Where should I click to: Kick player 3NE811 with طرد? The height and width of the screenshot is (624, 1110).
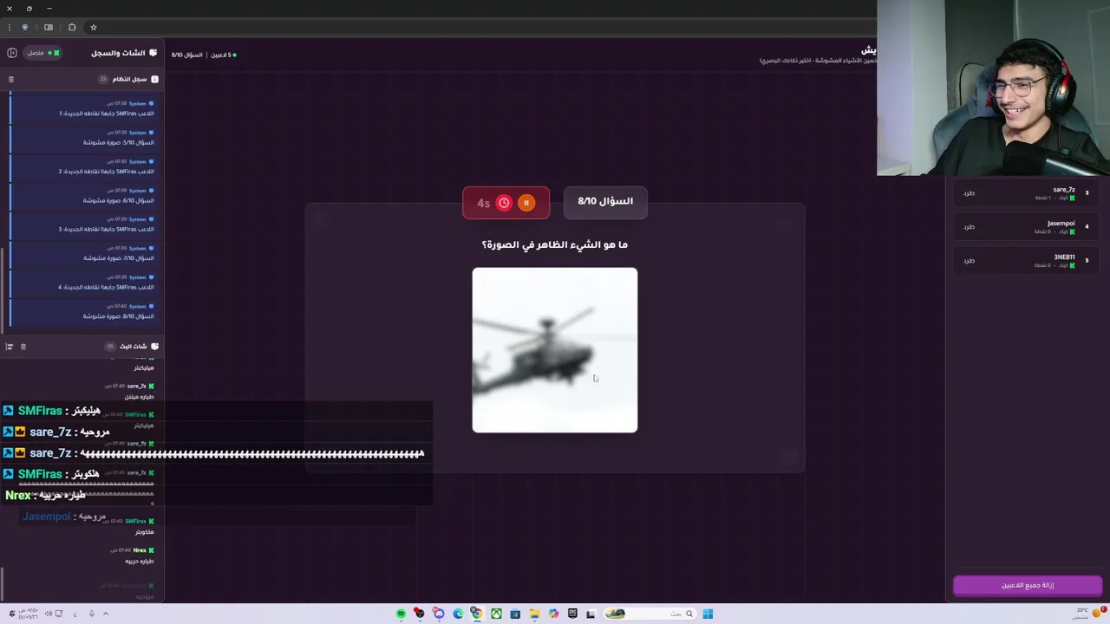[x=969, y=261]
